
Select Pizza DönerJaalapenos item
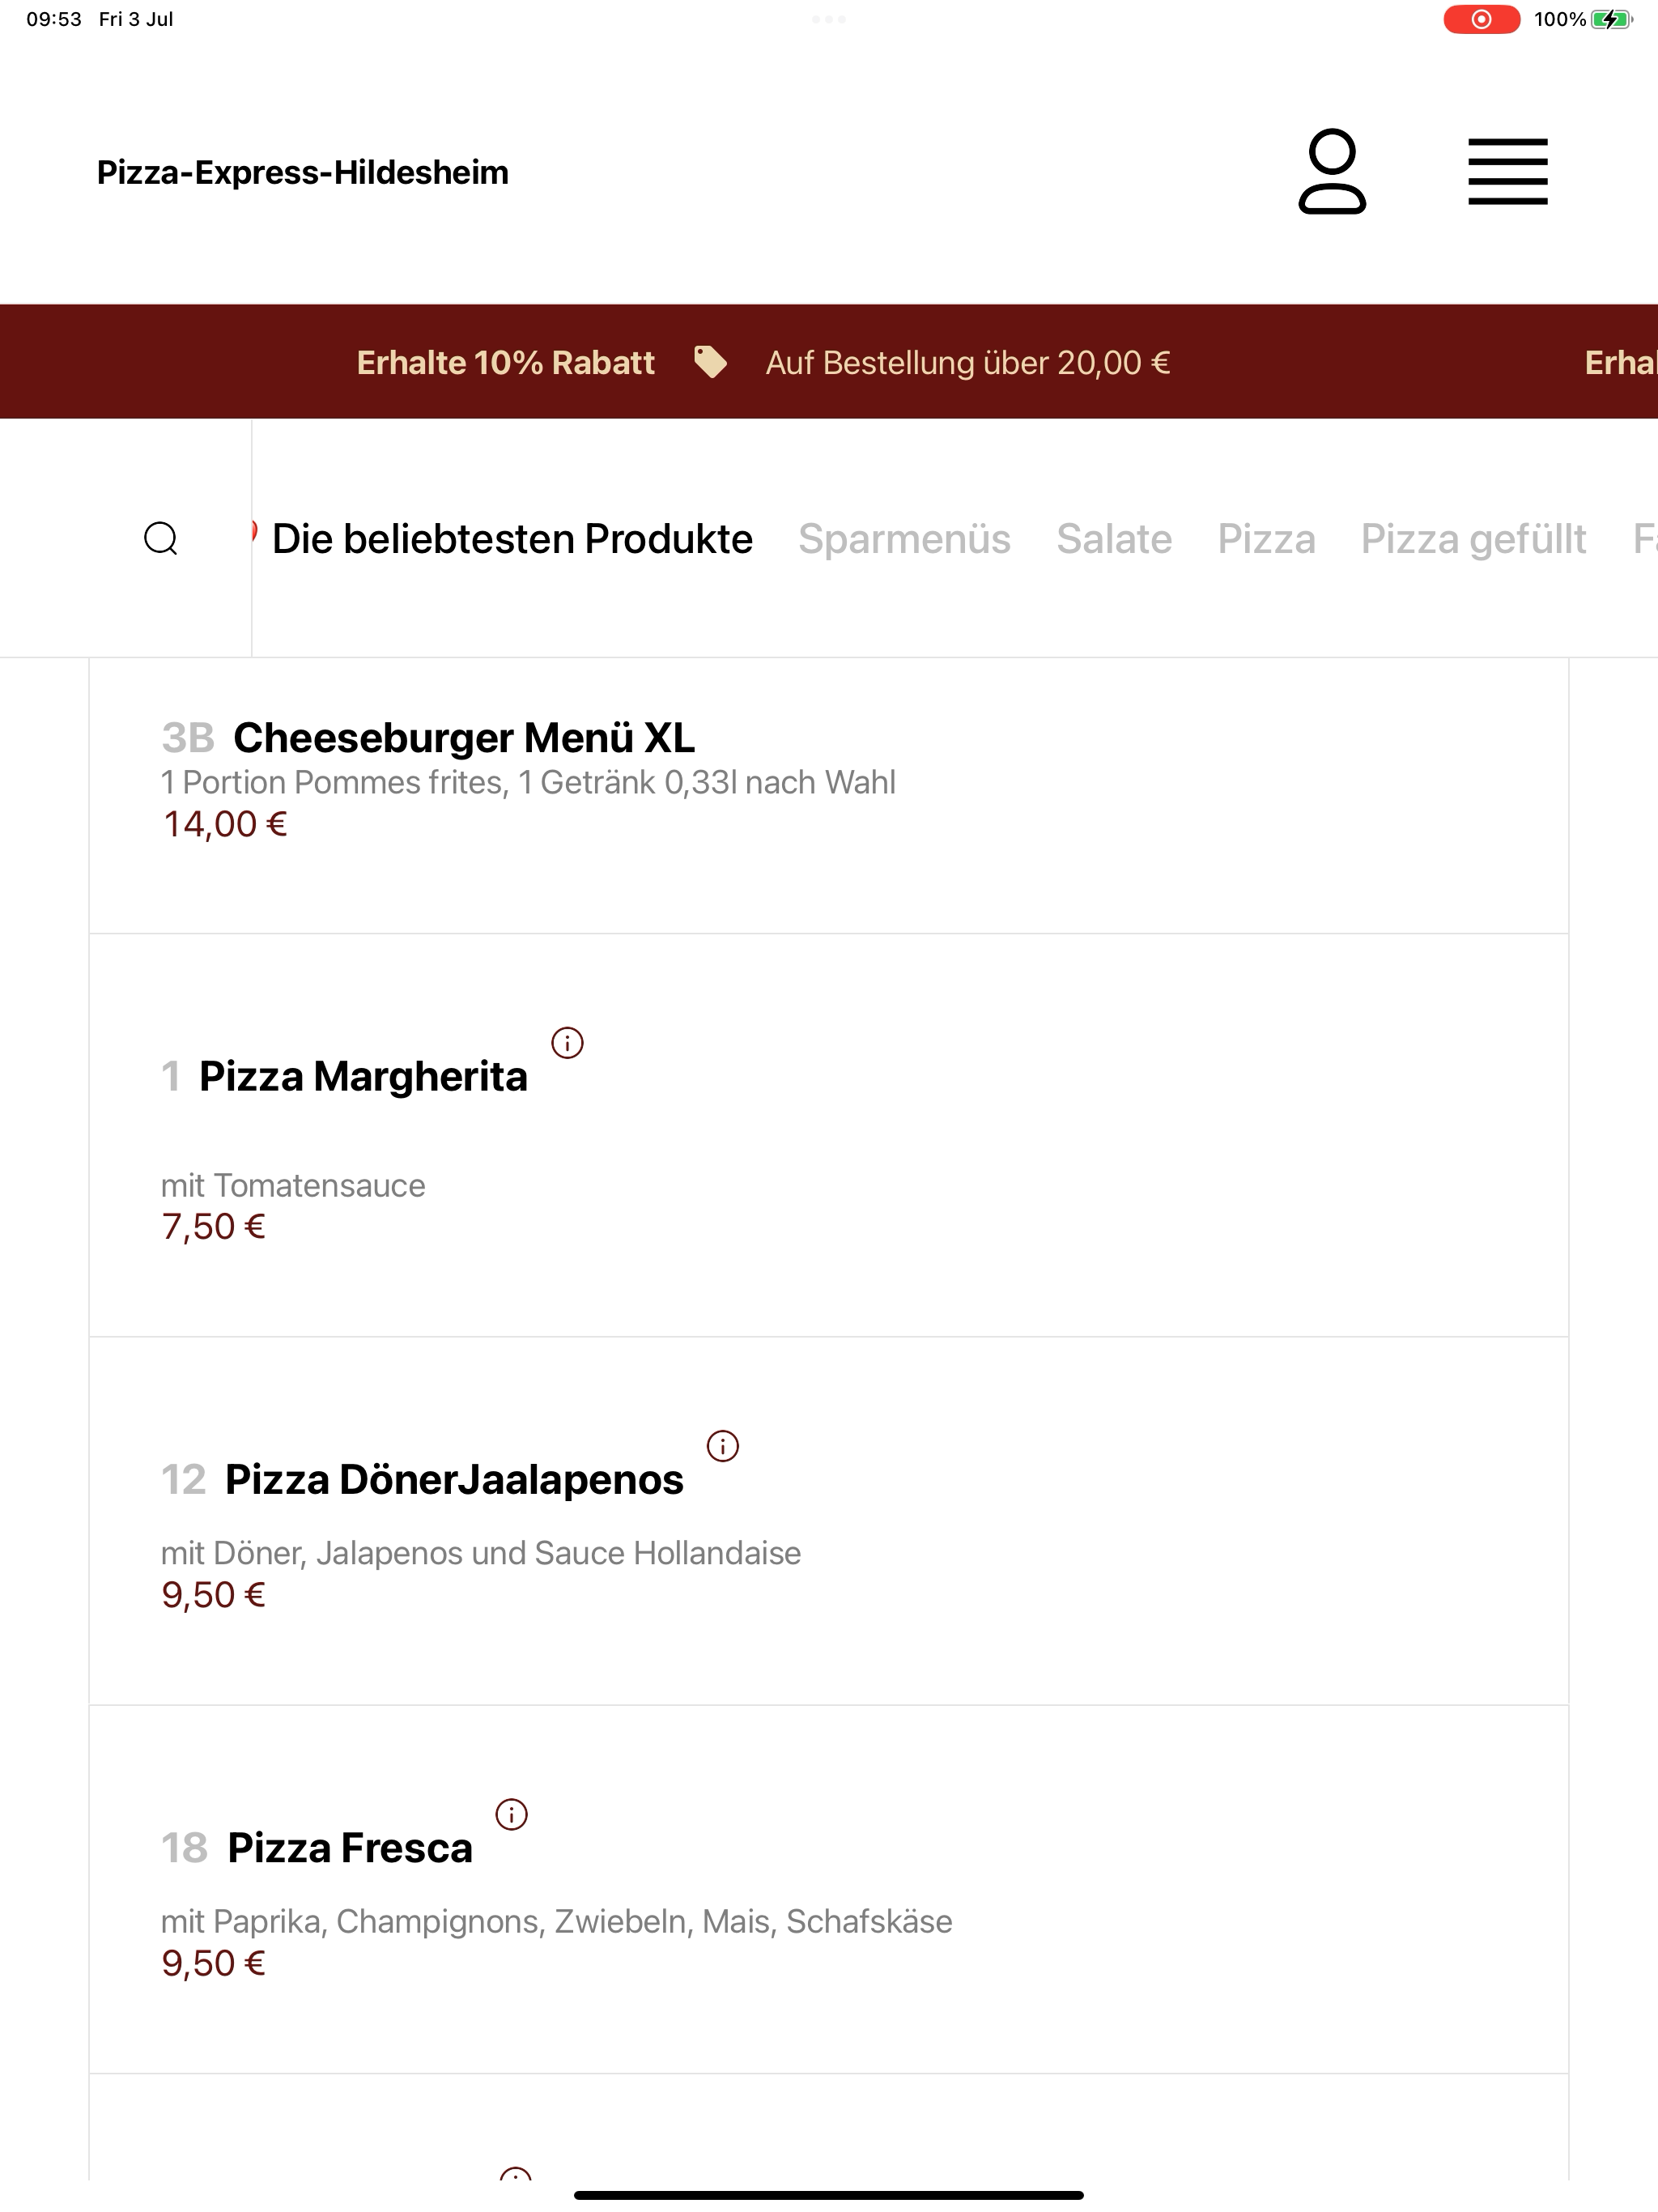pyautogui.click(x=828, y=1521)
